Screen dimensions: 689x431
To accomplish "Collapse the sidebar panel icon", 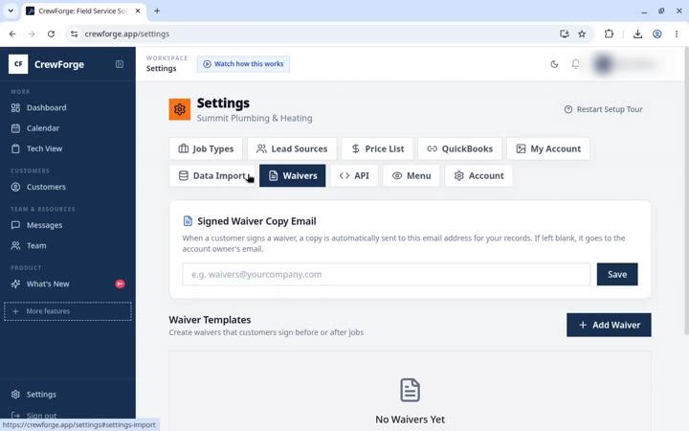I will tap(119, 64).
